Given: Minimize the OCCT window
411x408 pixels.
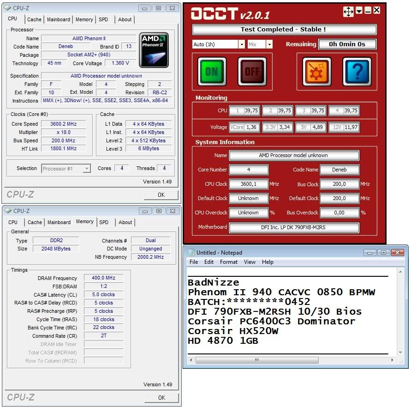Looking at the screenshot, I should pyautogui.click(x=368, y=11).
